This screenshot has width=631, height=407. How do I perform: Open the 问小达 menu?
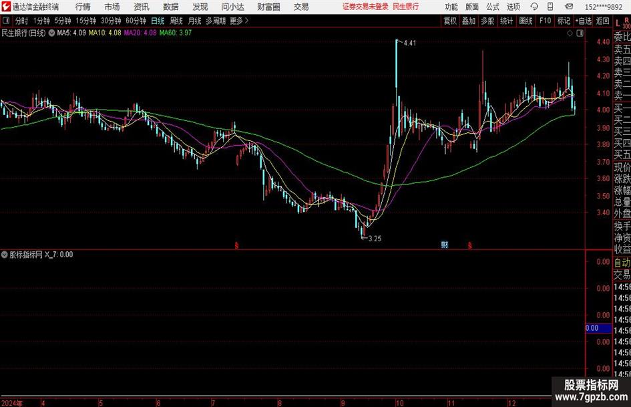[232, 7]
